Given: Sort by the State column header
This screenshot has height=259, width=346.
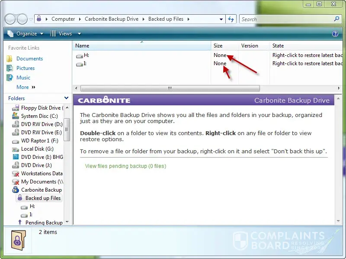Looking at the screenshot, I should point(306,46).
